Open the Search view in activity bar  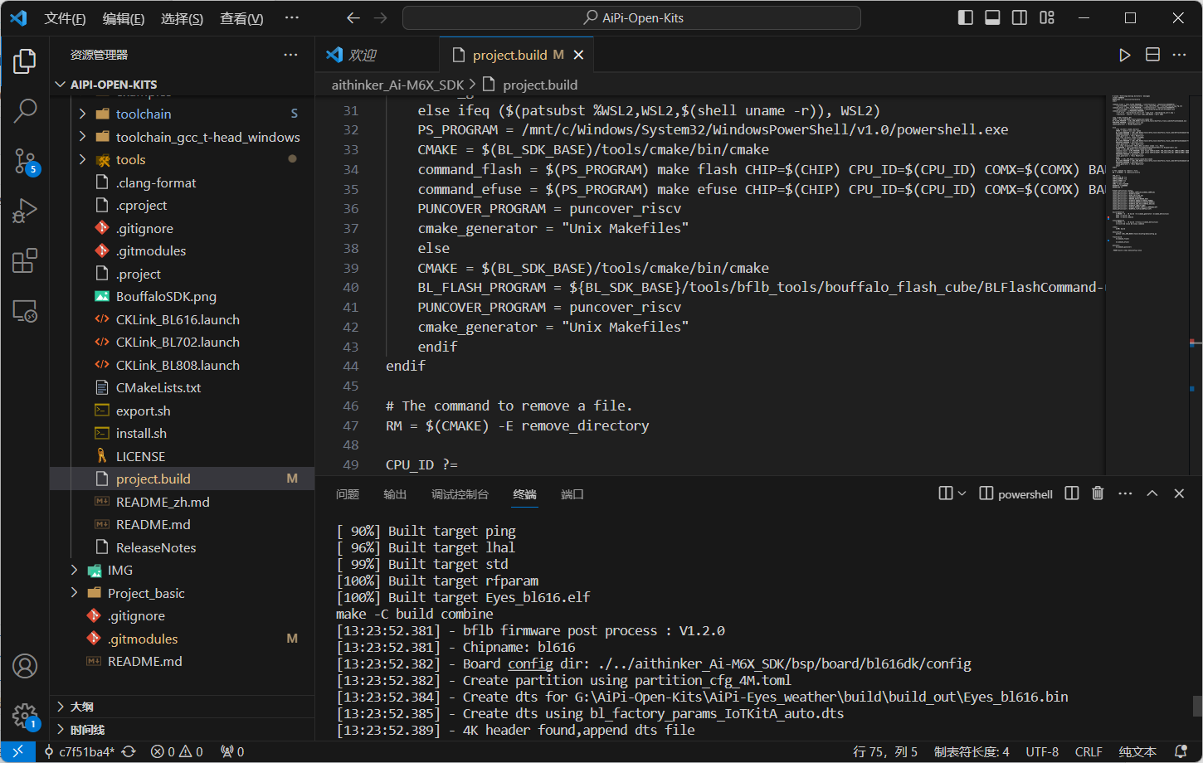[25, 110]
